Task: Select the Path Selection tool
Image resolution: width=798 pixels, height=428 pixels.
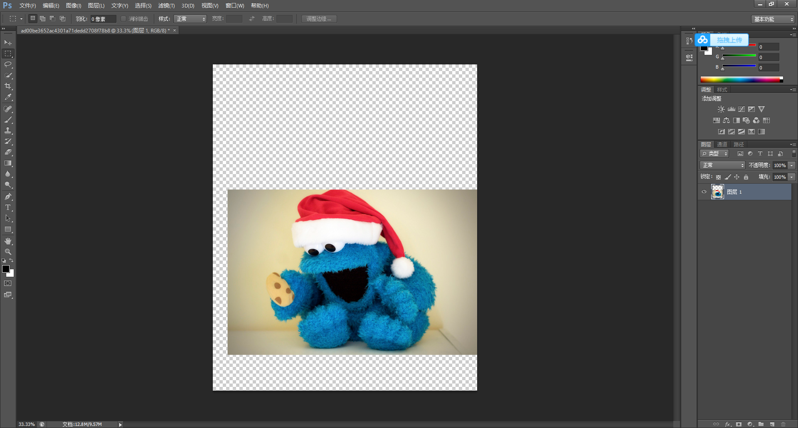Action: [x=8, y=218]
